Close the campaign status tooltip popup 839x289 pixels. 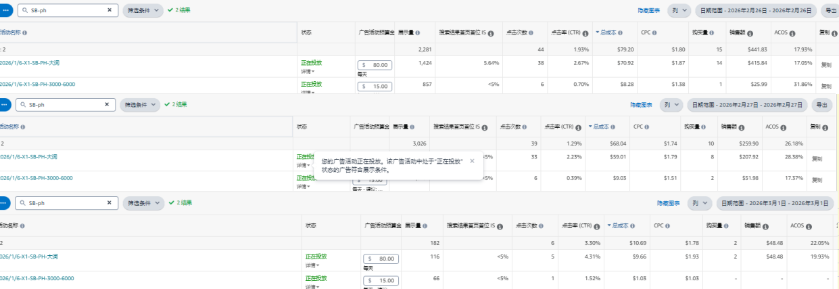[472, 161]
